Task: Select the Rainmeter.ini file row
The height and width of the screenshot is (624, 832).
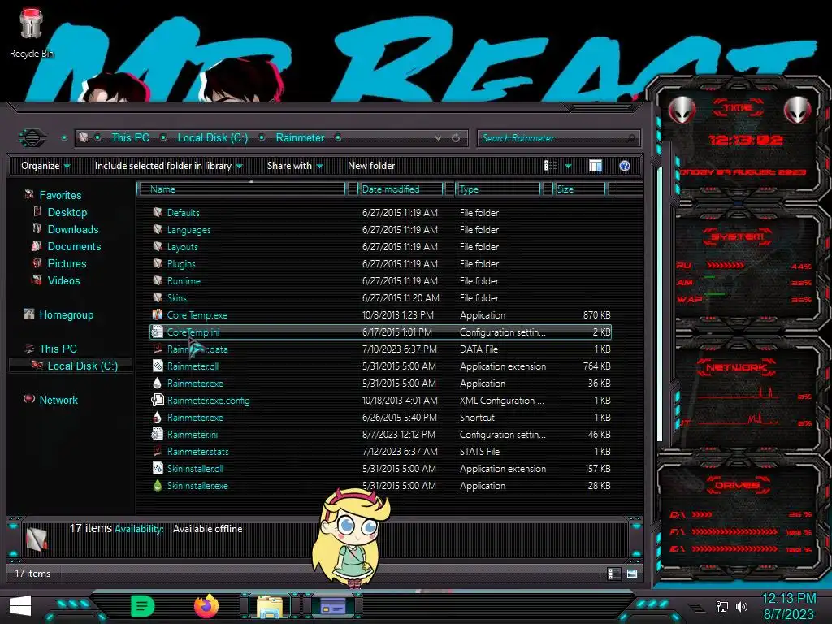Action: pos(380,435)
